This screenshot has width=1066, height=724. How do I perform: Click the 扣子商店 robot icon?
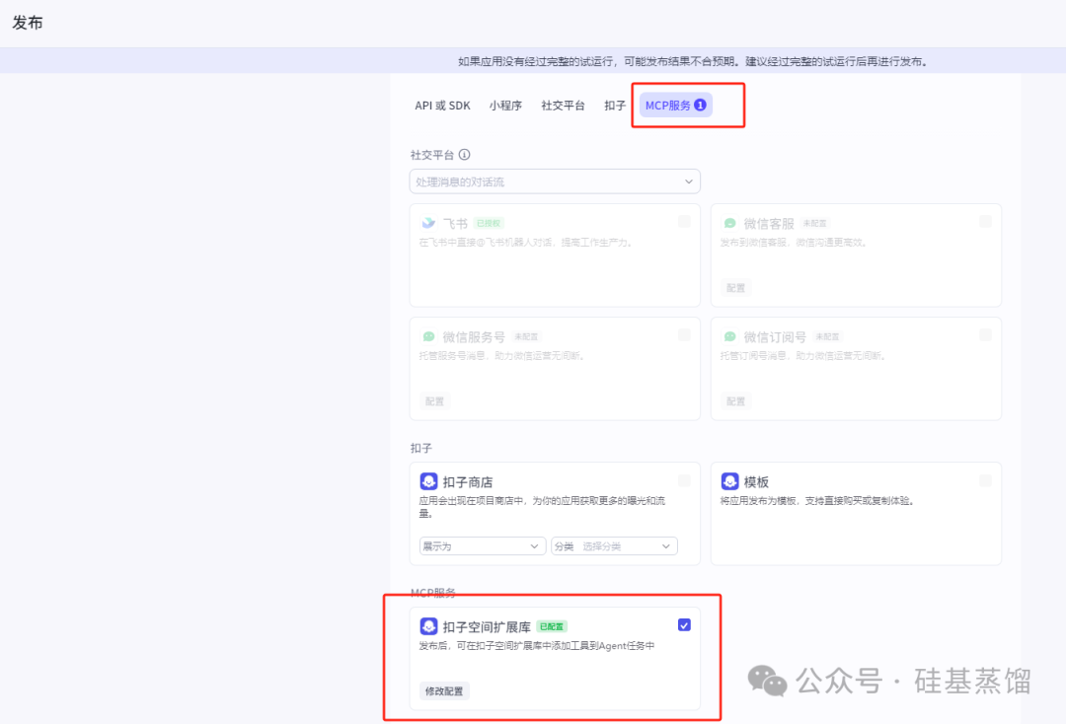(x=428, y=481)
